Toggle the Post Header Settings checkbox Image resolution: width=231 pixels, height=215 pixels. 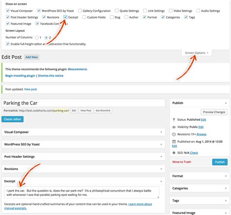[x=8, y=17]
